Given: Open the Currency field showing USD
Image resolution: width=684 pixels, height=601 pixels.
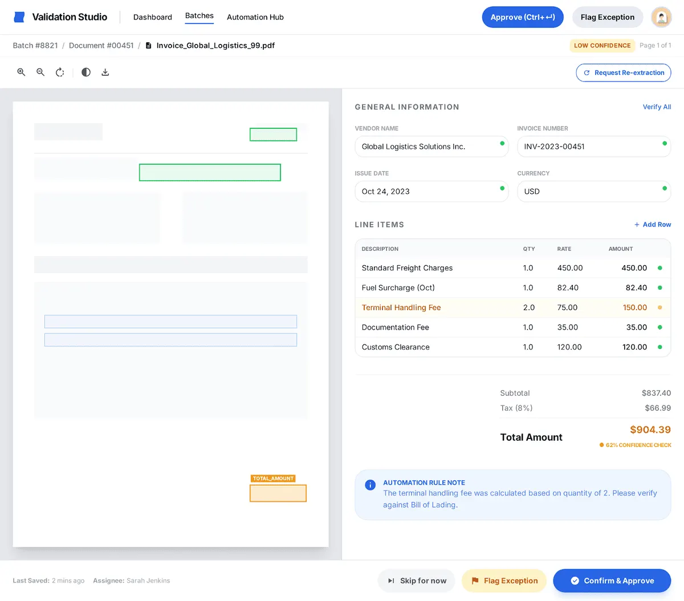Looking at the screenshot, I should 594,191.
